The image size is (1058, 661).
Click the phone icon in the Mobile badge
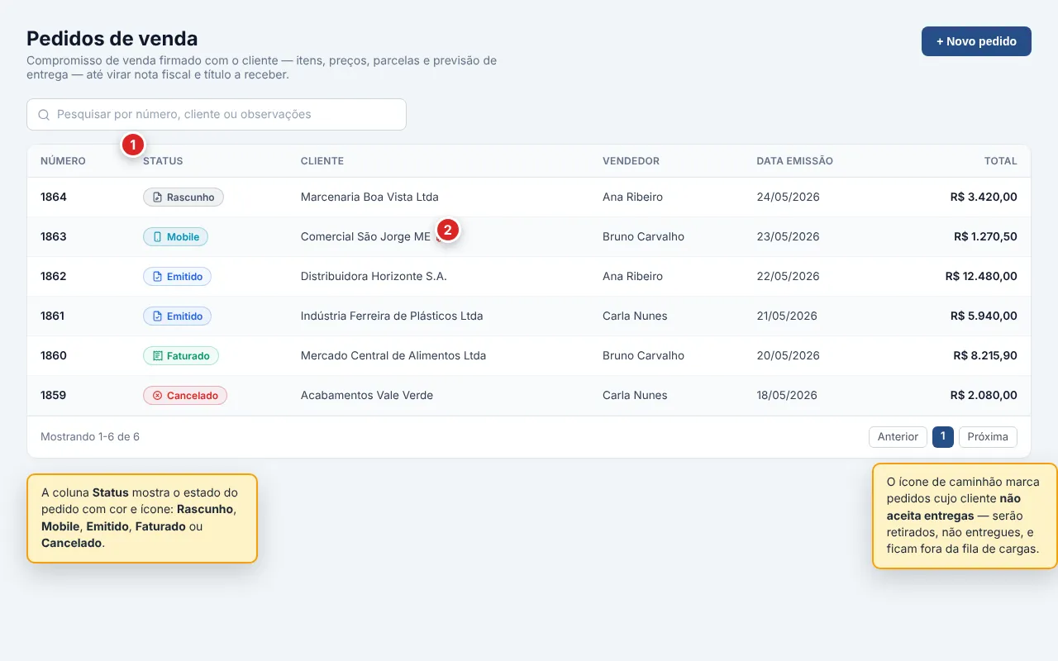pos(157,237)
